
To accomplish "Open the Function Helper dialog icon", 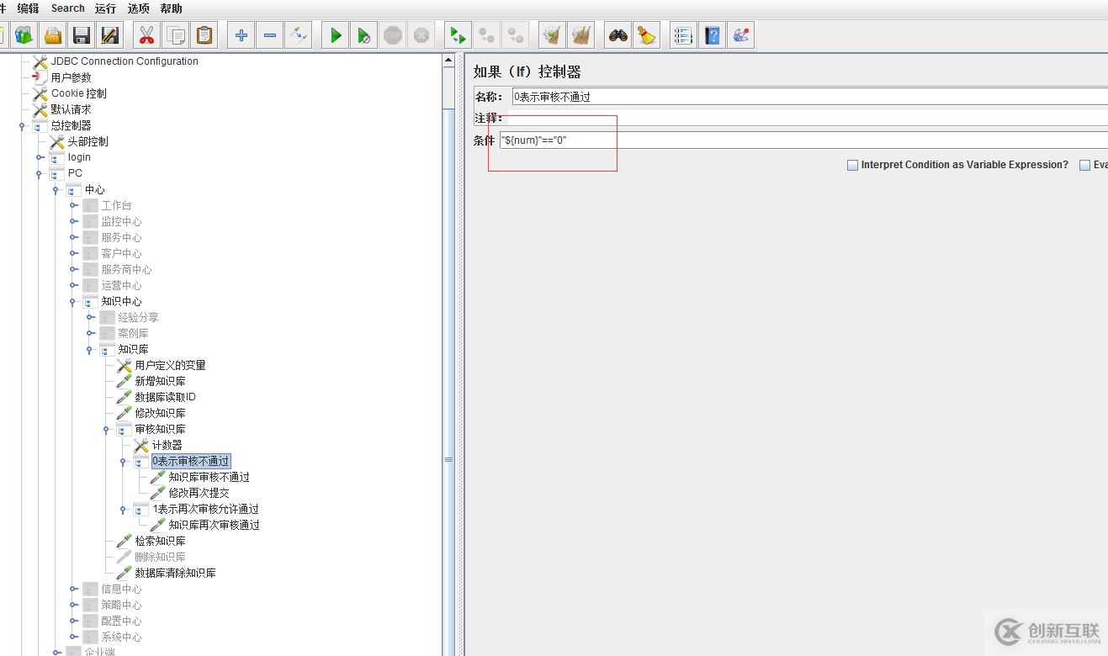I will point(683,35).
